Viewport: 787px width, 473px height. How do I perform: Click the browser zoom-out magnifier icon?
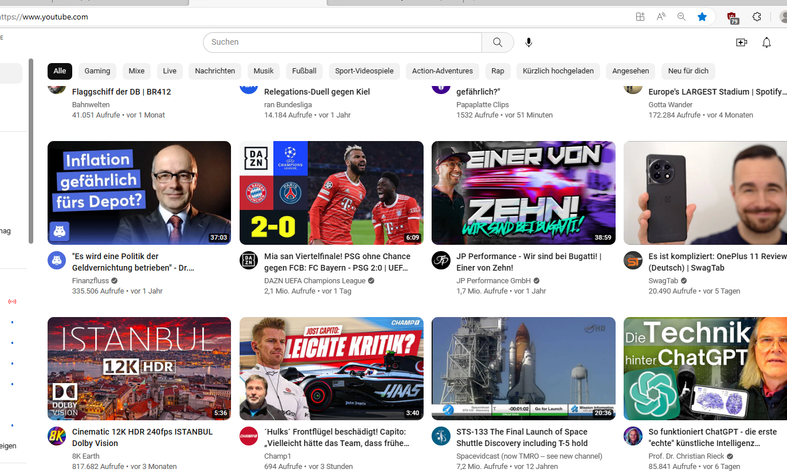[681, 17]
